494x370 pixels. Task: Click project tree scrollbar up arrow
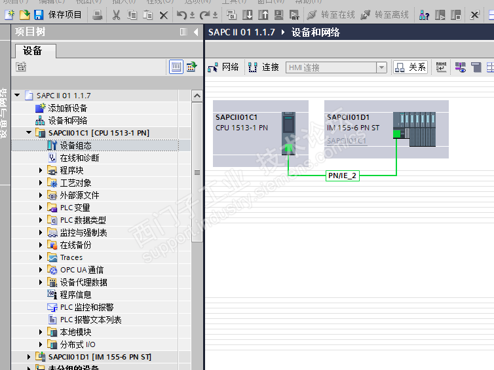(x=197, y=96)
